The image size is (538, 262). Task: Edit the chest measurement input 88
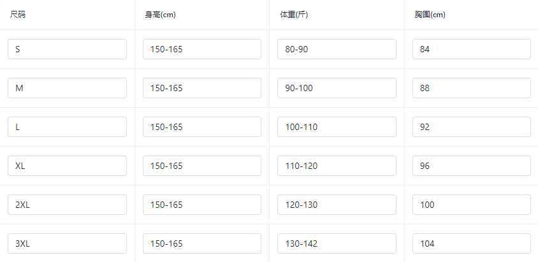tap(471, 88)
